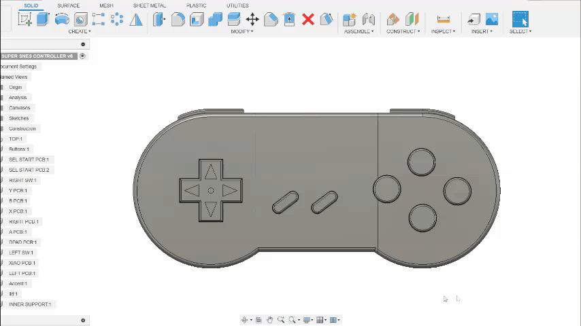Select the Combine tool
581x326 pixels.
point(215,19)
